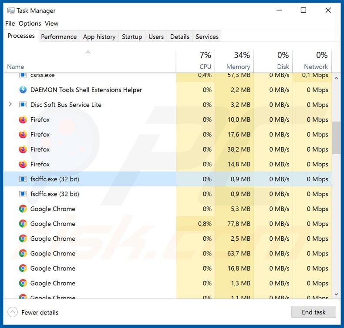Click the Firefox icon with 17,6 MB memory
This screenshot has height=328, width=344.
(x=23, y=134)
